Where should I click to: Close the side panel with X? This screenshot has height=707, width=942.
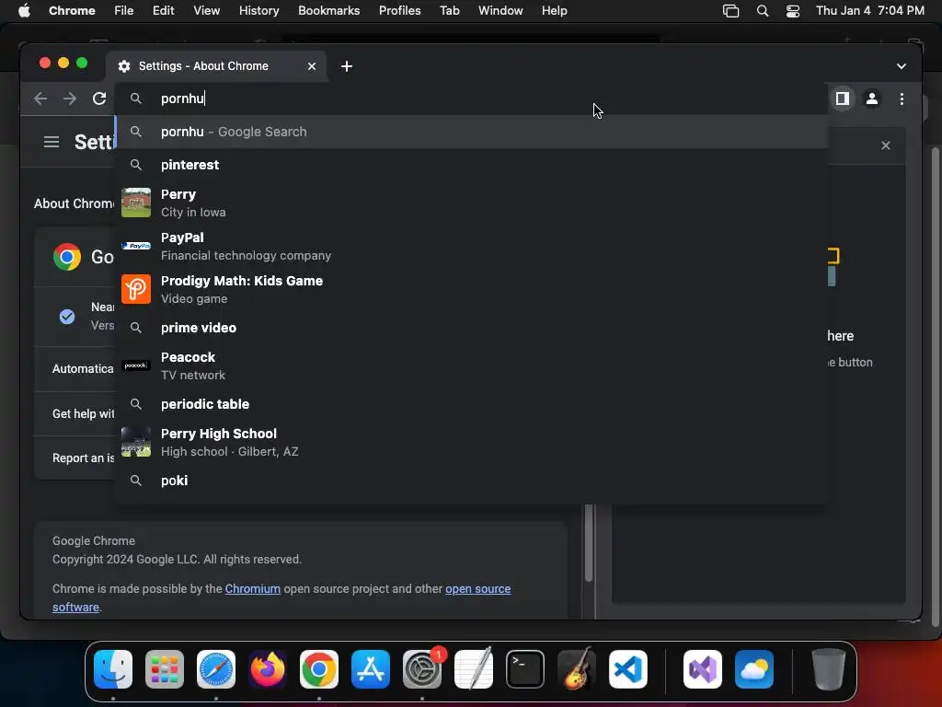coord(886,145)
